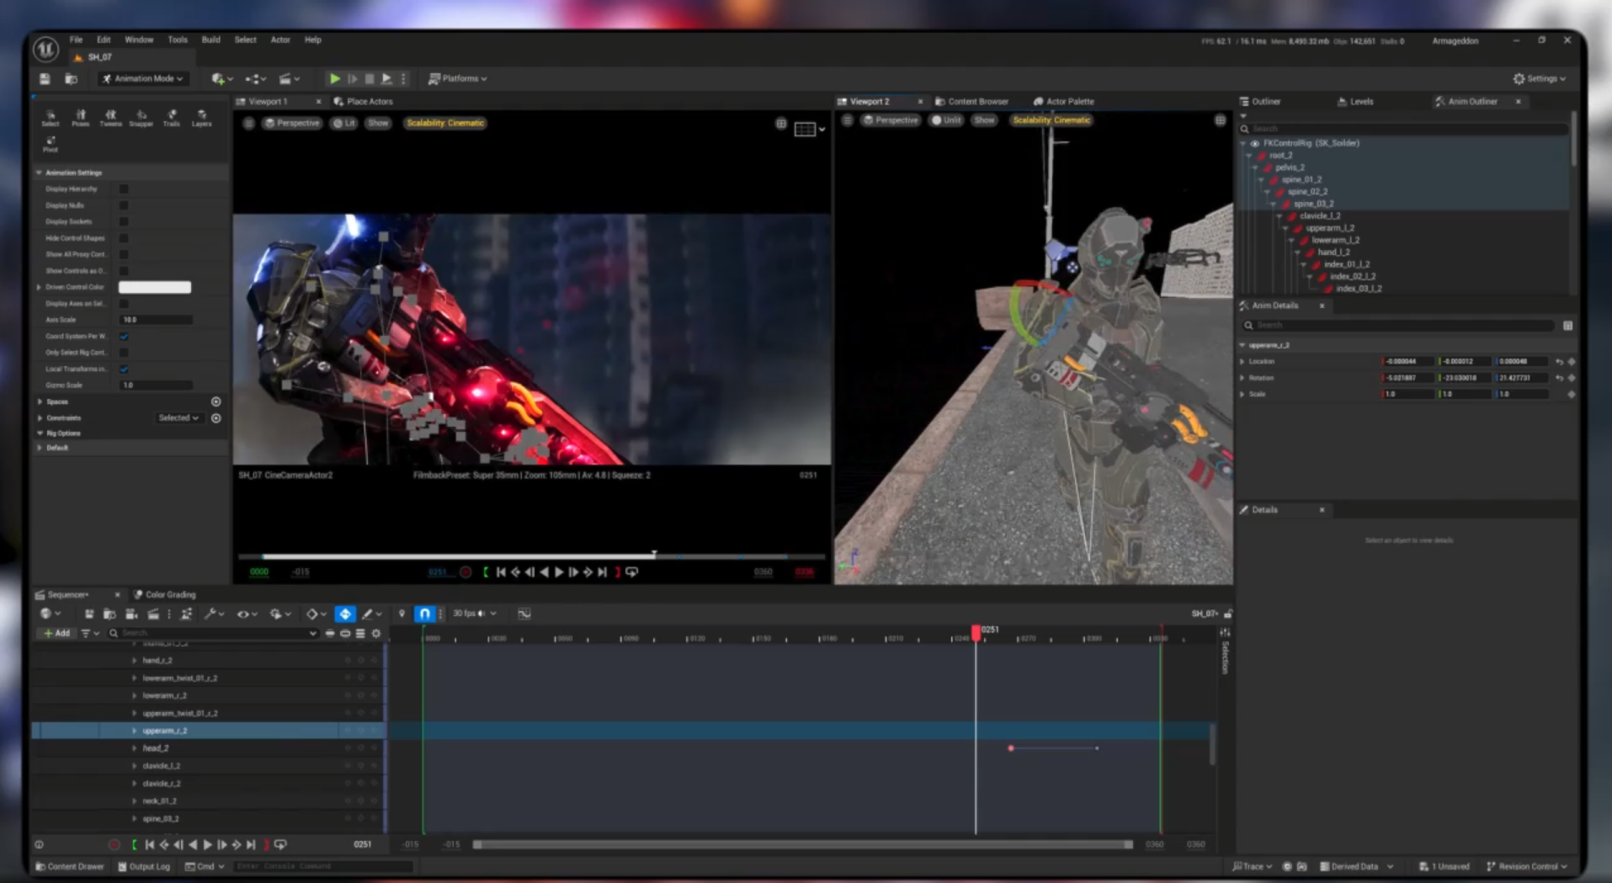Click the Select tool in animation toolbar
Image resolution: width=1612 pixels, height=883 pixels.
pyautogui.click(x=51, y=118)
